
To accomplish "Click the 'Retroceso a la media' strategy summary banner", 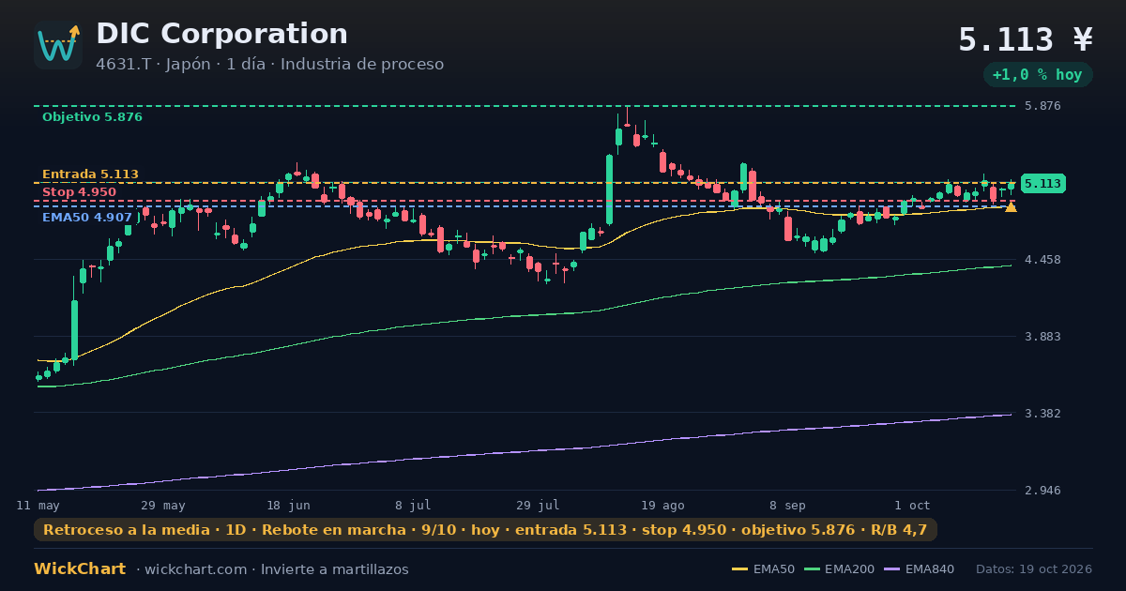I will point(485,530).
